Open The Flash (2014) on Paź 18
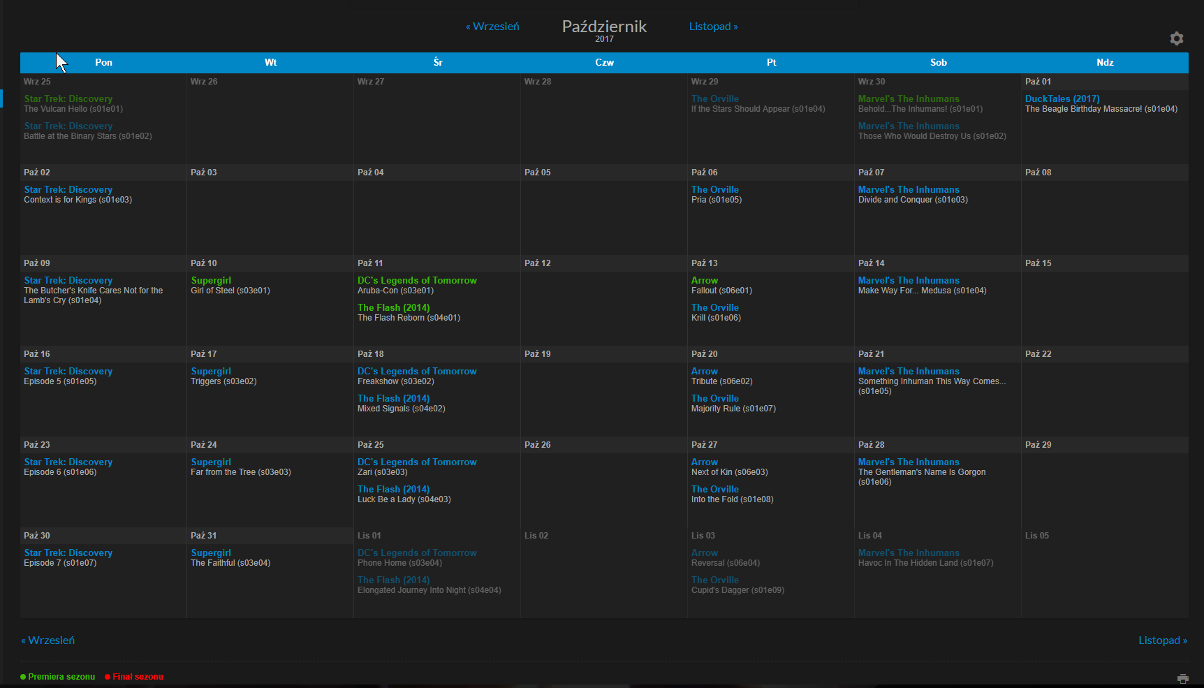 pyautogui.click(x=393, y=399)
